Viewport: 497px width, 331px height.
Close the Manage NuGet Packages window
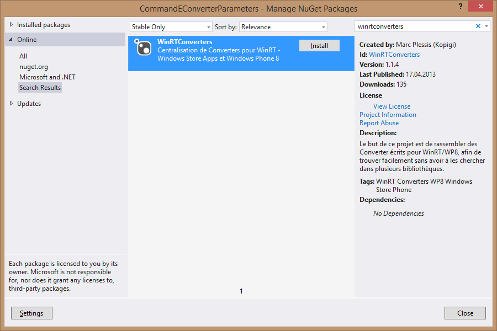[481, 6]
